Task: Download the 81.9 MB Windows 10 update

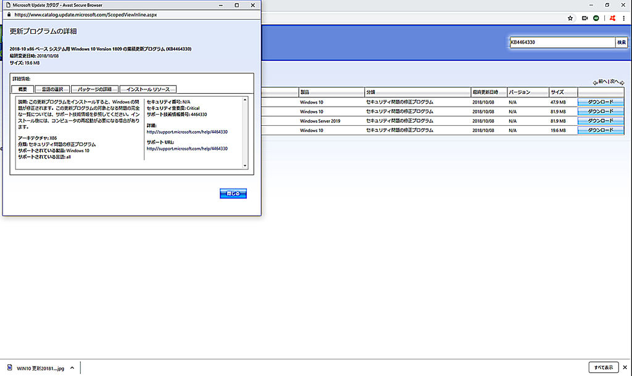Action: click(x=600, y=112)
